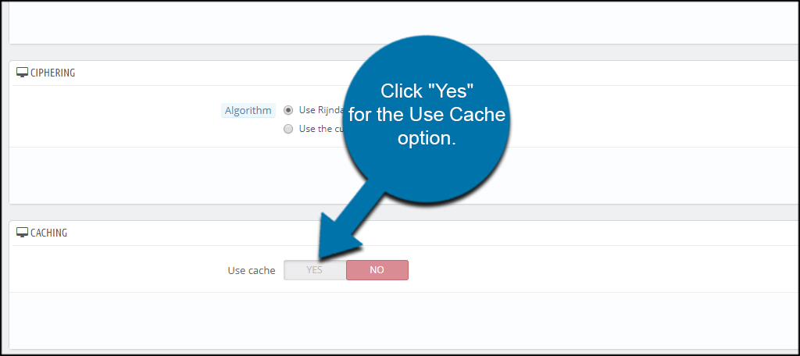Click the CACHING section heading text
The width and height of the screenshot is (800, 356).
49,233
